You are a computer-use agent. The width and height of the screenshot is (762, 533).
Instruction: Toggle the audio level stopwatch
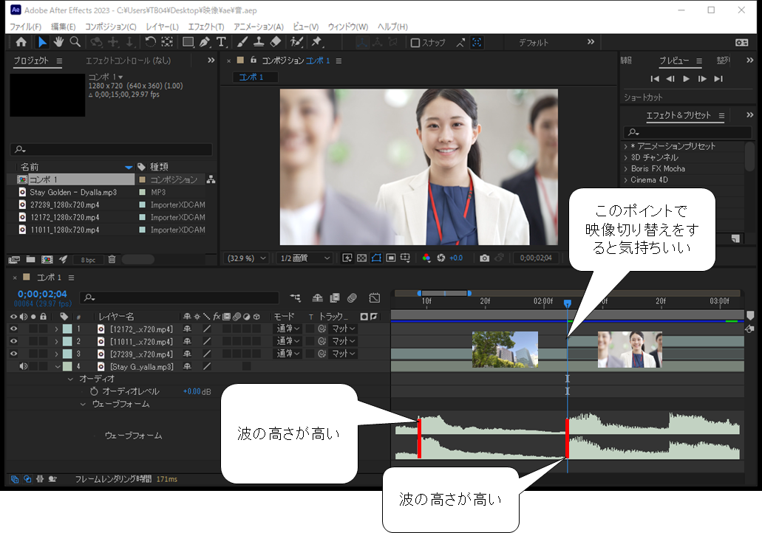point(95,391)
